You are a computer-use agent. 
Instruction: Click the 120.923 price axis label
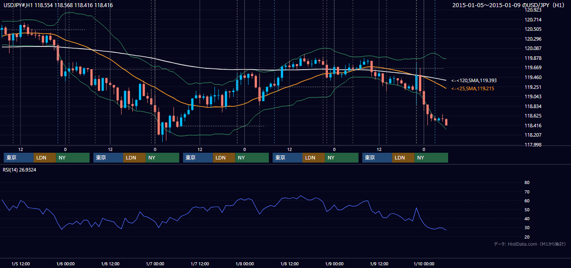(x=534, y=10)
